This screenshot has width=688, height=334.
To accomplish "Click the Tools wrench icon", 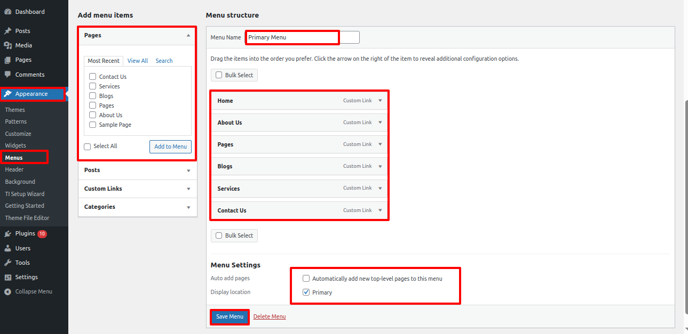I will (x=8, y=263).
